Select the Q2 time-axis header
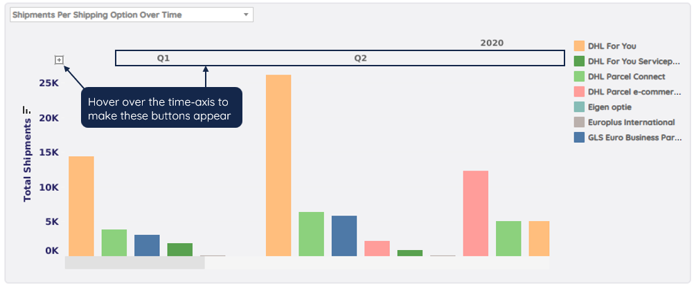This screenshot has height=288, width=694. pyautogui.click(x=360, y=58)
